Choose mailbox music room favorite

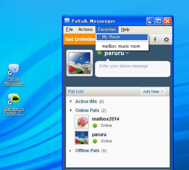122,46
